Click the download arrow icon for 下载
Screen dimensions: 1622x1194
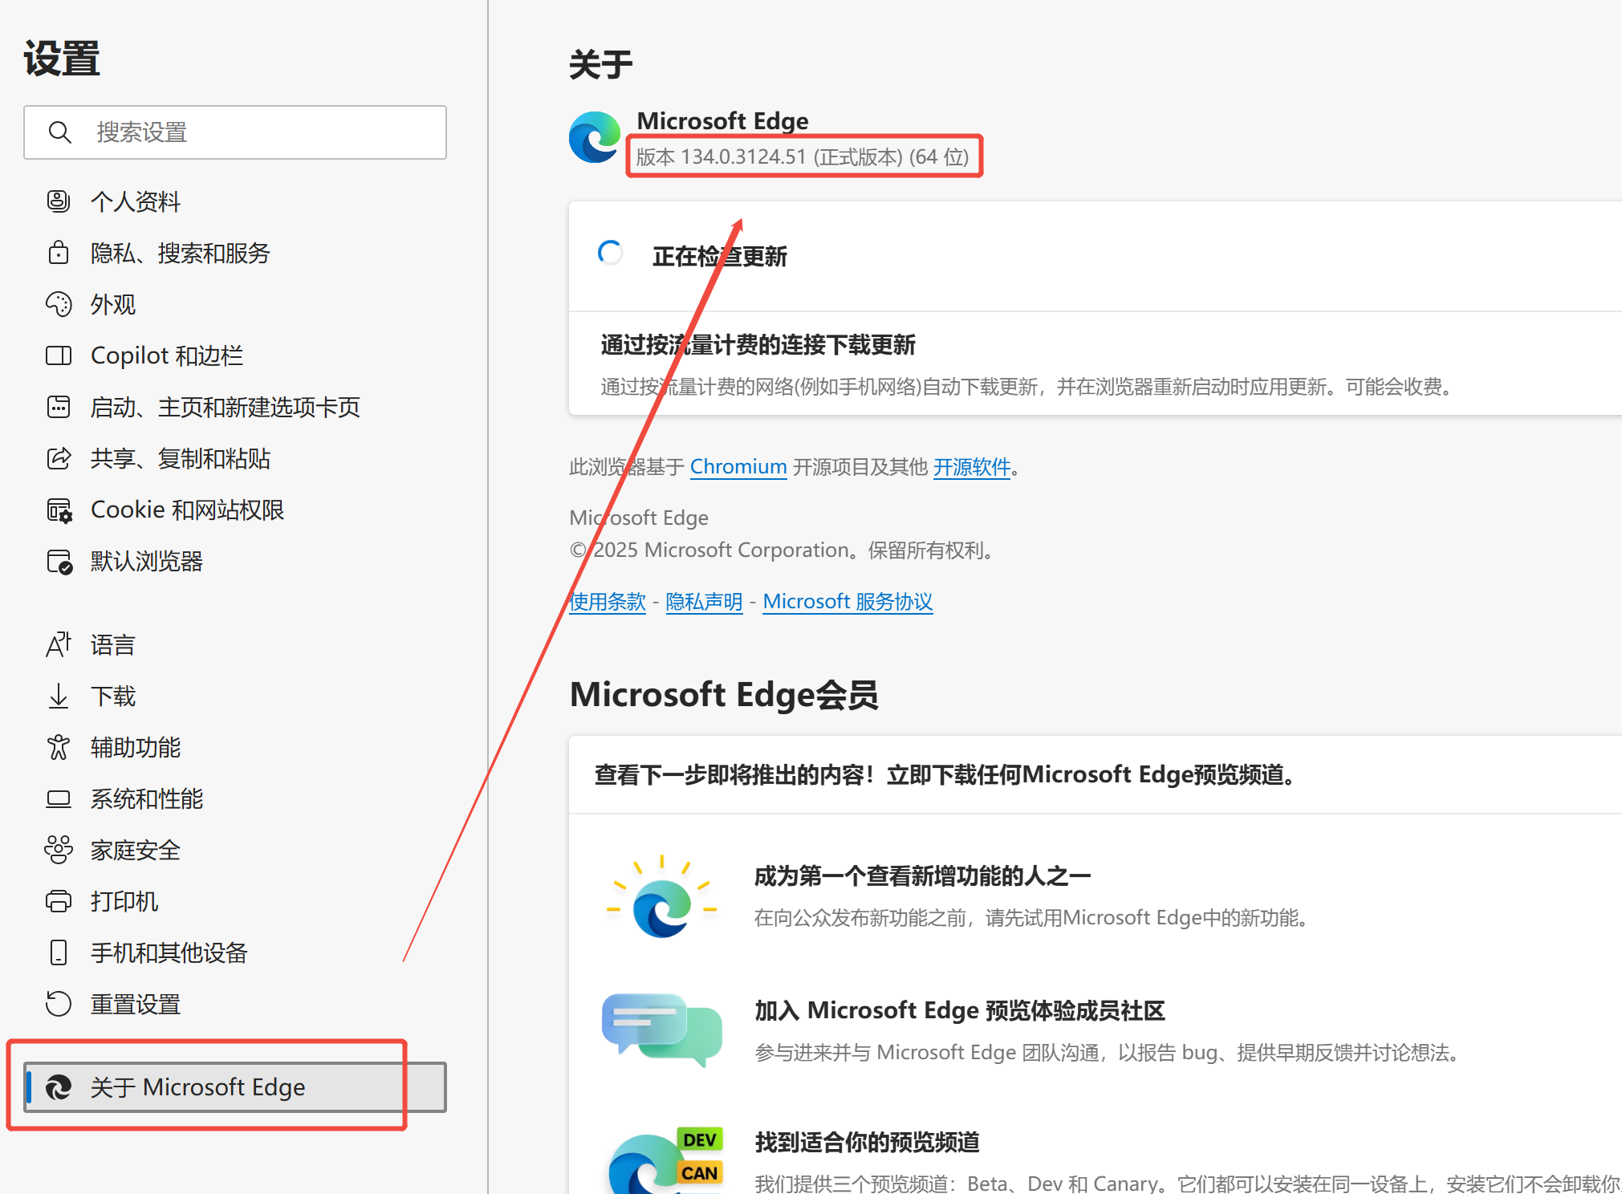click(x=59, y=696)
